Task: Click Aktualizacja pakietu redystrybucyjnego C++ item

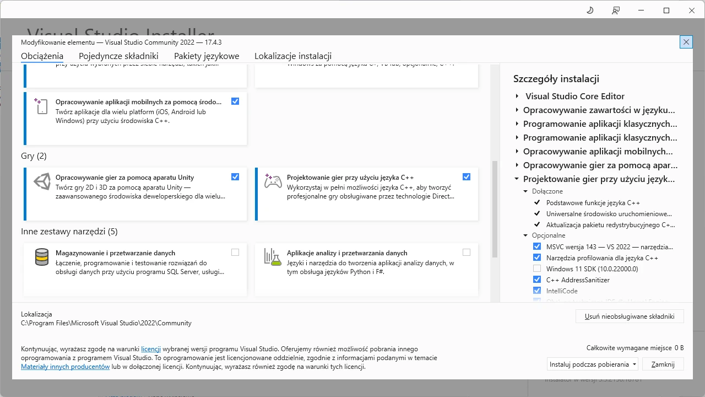Action: tap(611, 224)
